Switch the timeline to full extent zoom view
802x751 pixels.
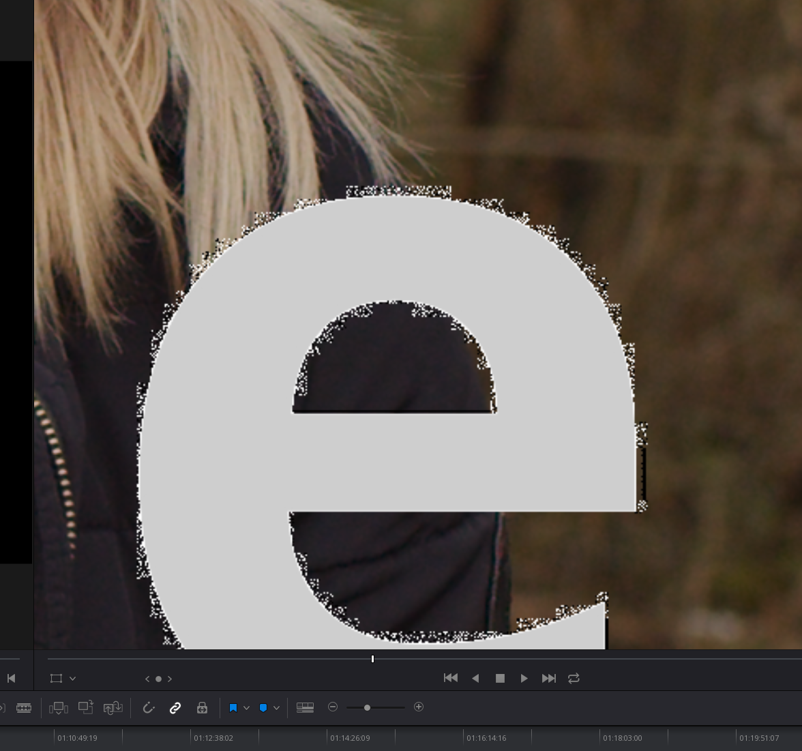coord(305,707)
